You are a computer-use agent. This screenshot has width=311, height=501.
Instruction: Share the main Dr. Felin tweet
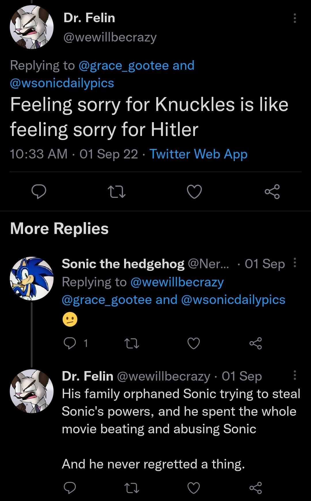click(x=272, y=192)
